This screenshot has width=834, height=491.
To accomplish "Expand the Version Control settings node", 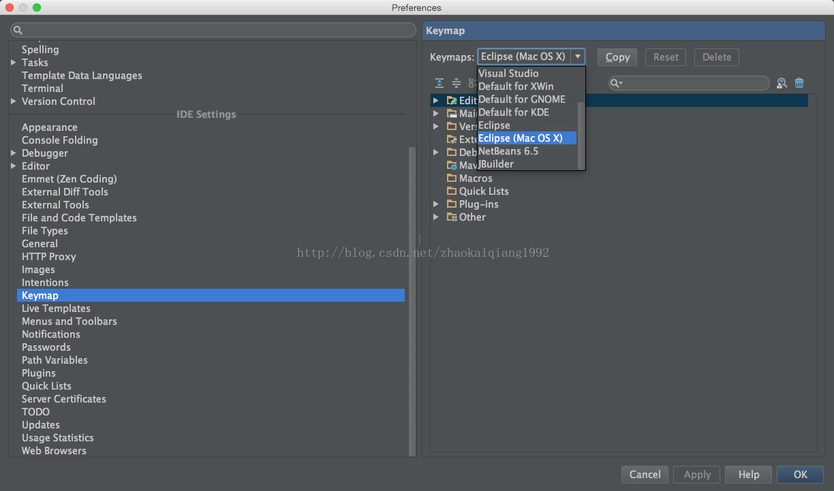I will pos(14,101).
